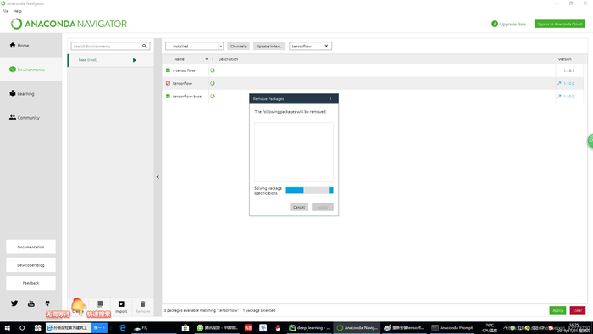Image resolution: width=593 pixels, height=334 pixels.
Task: Click the Description column header
Action: [x=228, y=59]
